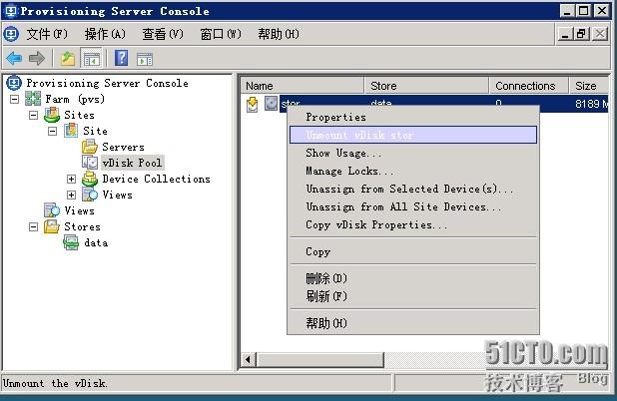Choose Show Usage... from context menu
The image size is (617, 401).
[x=413, y=153]
